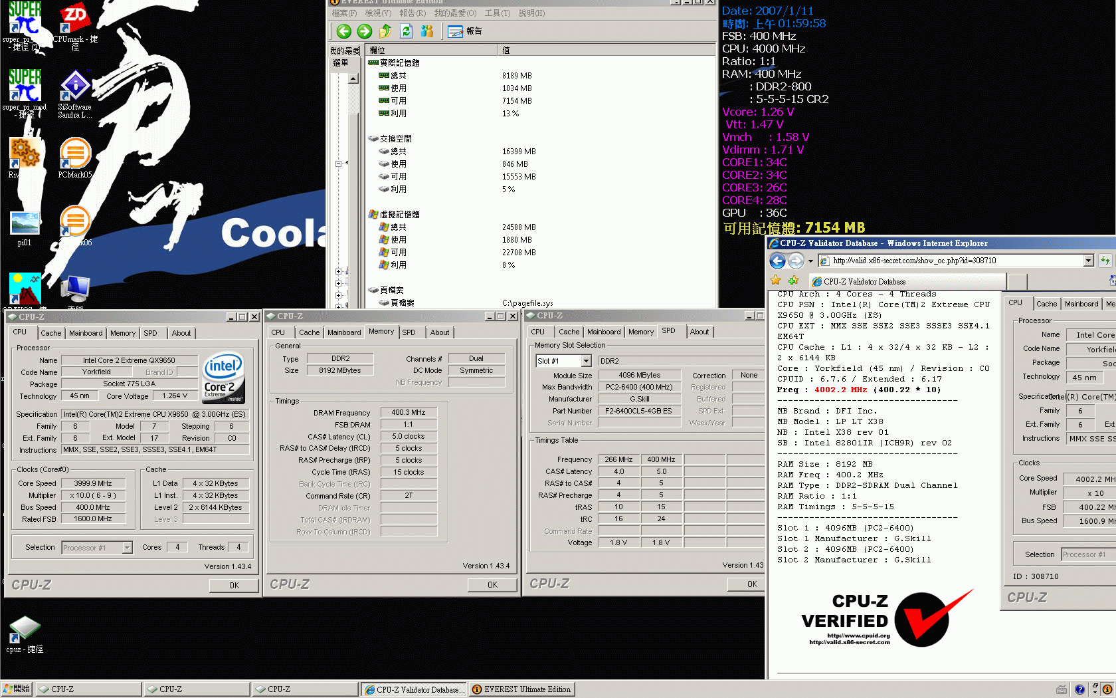Image resolution: width=1116 pixels, height=698 pixels.
Task: Click the EVEREST up-folder icon
Action: 385,31
